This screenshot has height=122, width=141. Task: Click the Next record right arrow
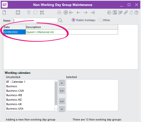click(x=85, y=13)
